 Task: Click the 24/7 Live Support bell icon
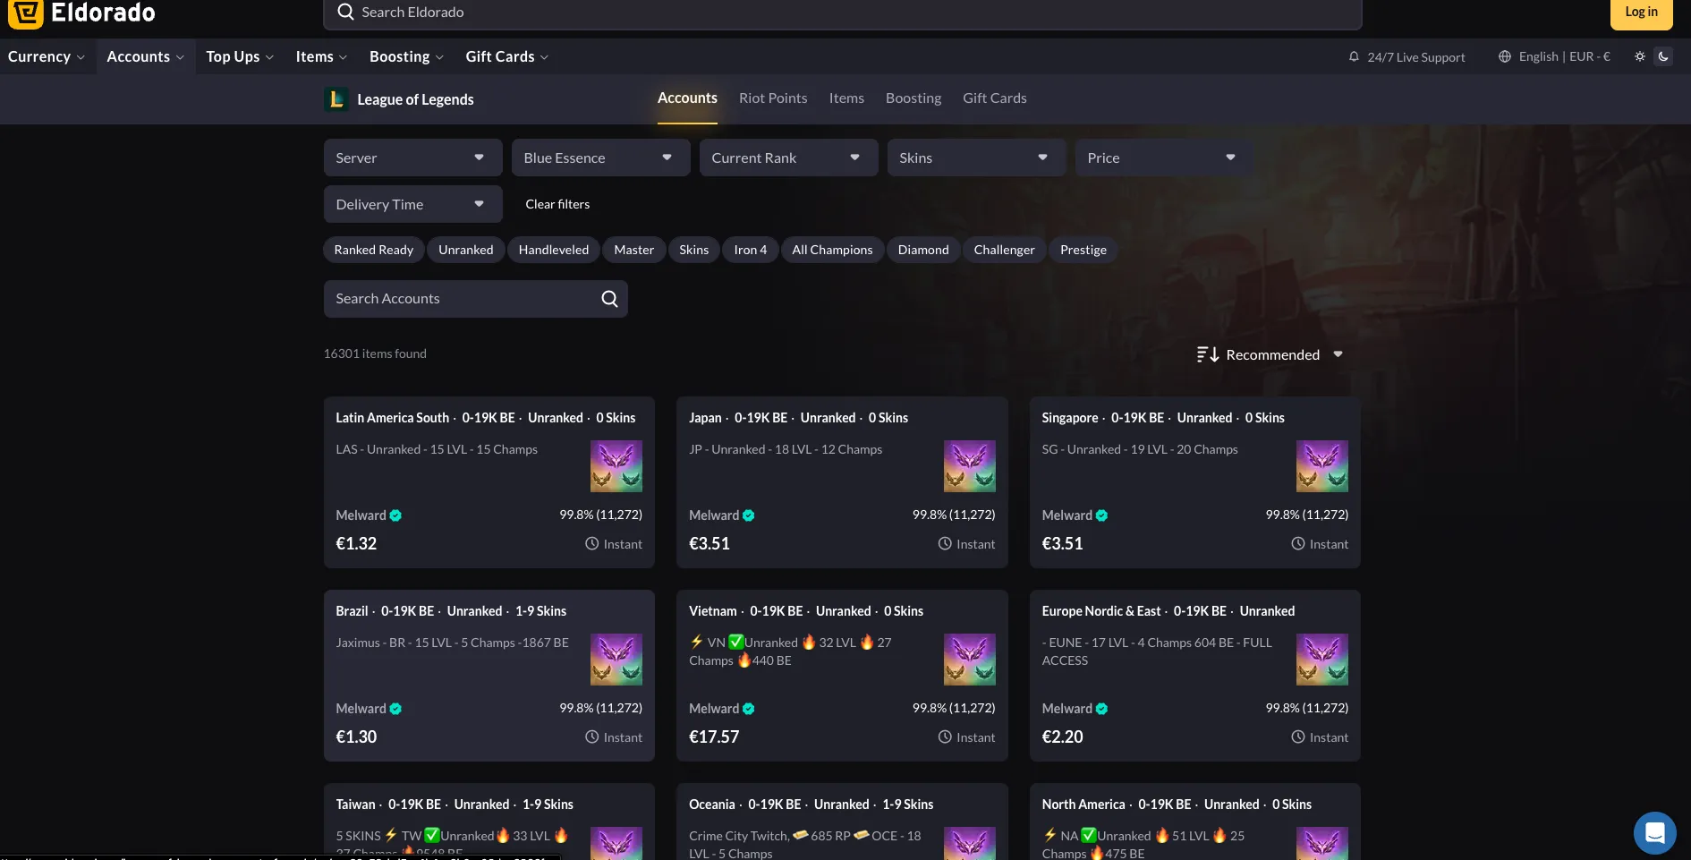click(1354, 56)
